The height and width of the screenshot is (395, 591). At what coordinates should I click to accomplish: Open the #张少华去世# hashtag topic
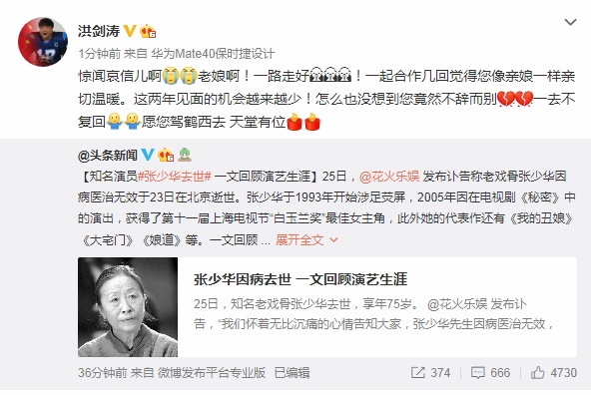coord(174,177)
